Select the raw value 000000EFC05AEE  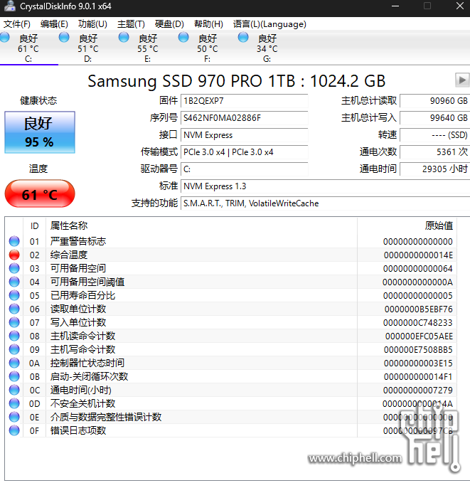[419, 336]
